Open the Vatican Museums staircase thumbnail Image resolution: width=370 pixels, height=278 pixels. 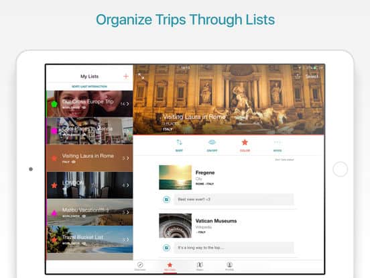[x=176, y=226]
